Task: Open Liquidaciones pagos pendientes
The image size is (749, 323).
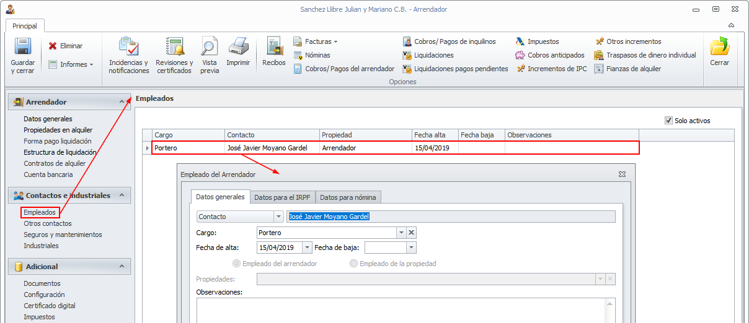Action: pyautogui.click(x=456, y=69)
